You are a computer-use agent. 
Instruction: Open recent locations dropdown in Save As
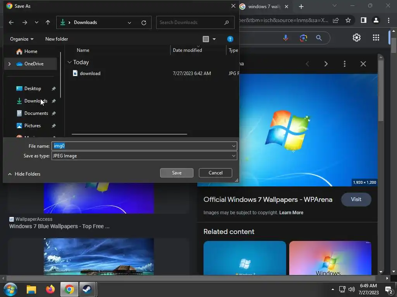36,22
